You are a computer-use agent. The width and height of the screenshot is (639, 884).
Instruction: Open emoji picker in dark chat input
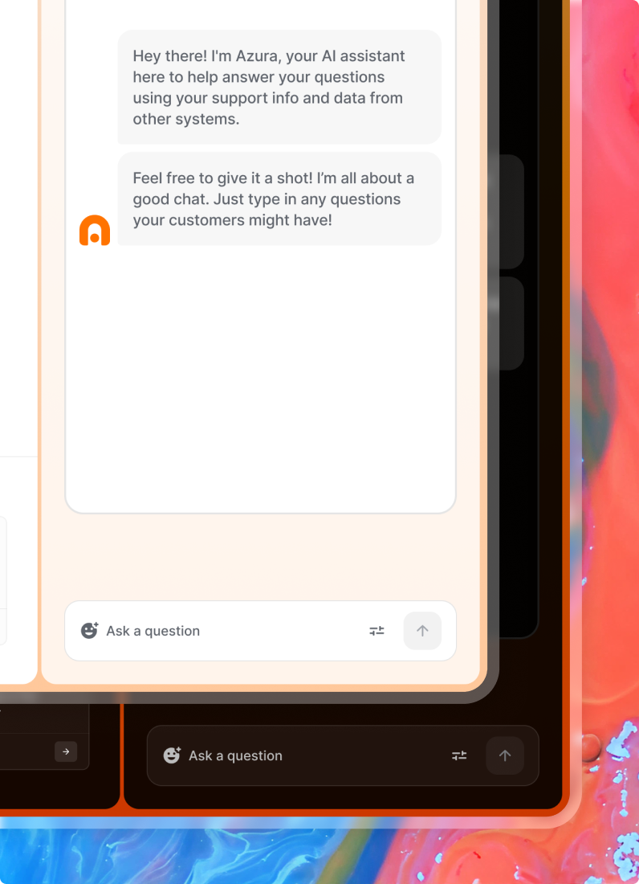172,755
